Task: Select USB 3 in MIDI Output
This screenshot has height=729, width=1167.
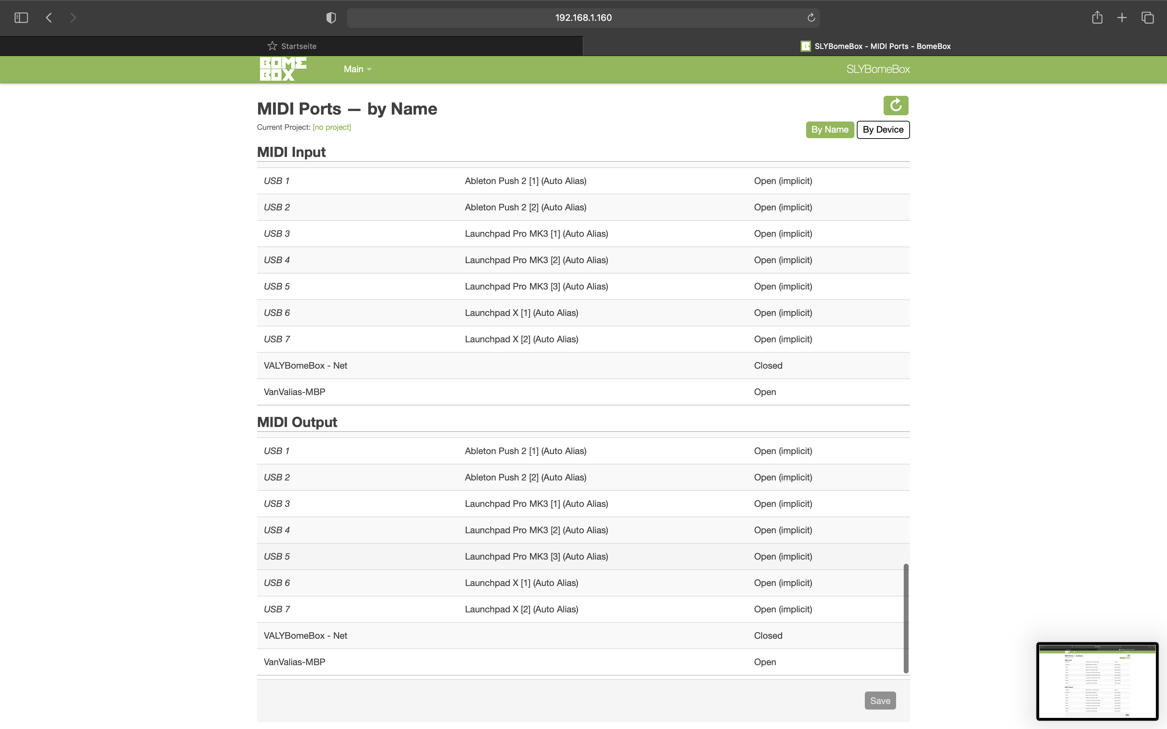Action: pos(277,504)
